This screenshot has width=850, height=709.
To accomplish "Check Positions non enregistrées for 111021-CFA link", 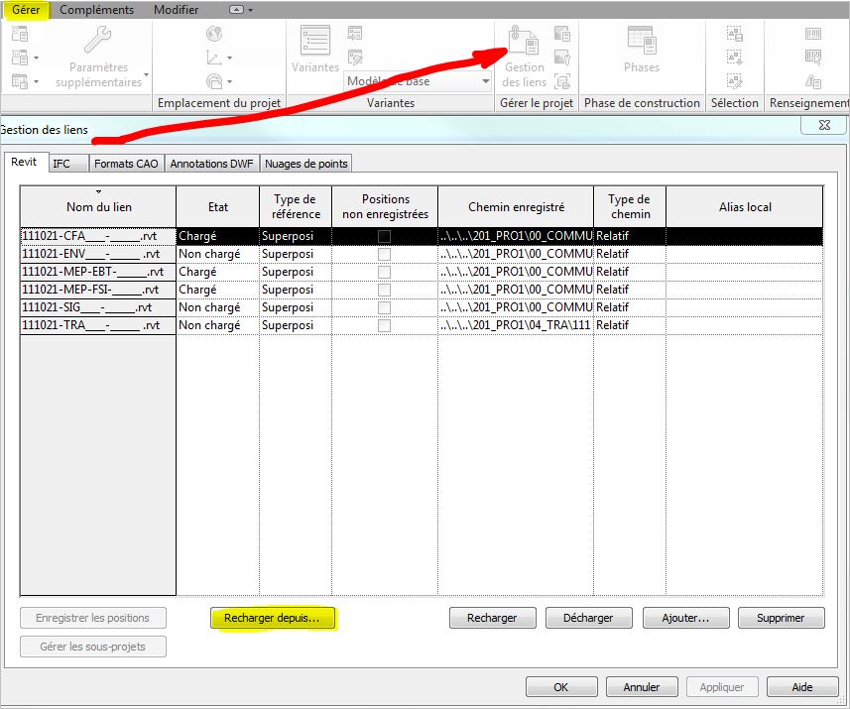I will tap(383, 236).
